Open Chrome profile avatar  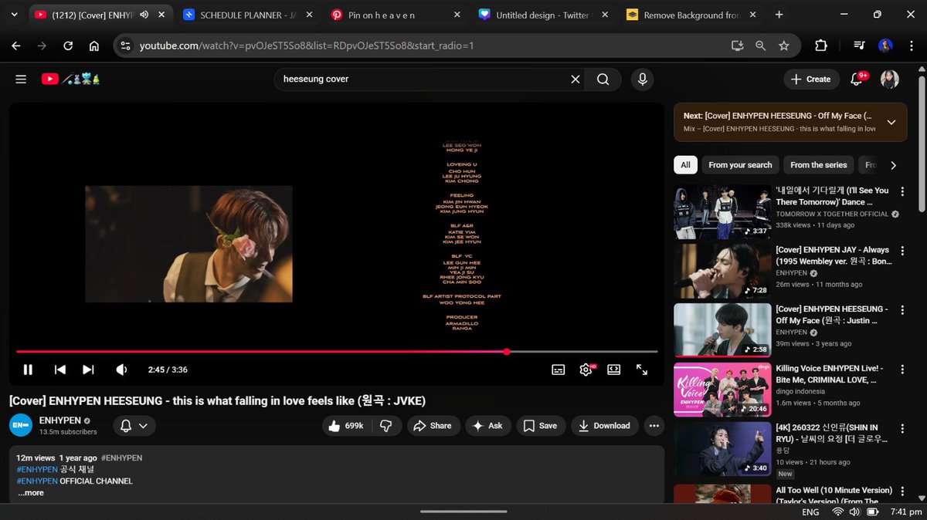[885, 46]
